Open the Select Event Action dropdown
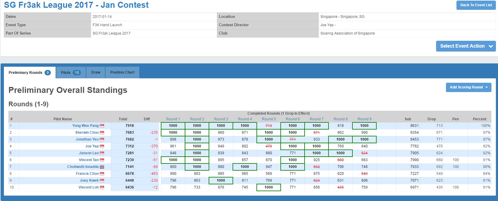 pyautogui.click(x=465, y=46)
